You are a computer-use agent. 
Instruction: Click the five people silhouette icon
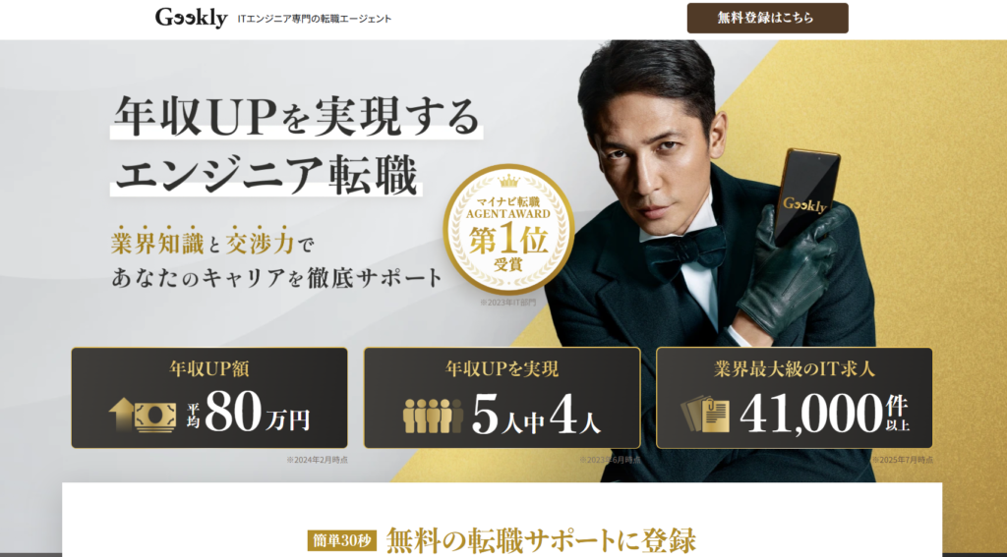[434, 416]
